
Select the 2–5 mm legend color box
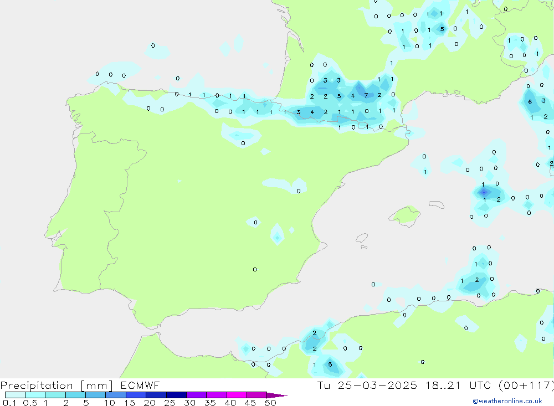coord(75,395)
